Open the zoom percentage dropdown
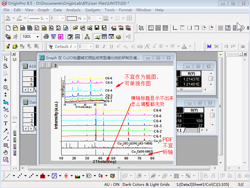Image resolution: width=250 pixels, height=188 pixels. (x=37, y=36)
